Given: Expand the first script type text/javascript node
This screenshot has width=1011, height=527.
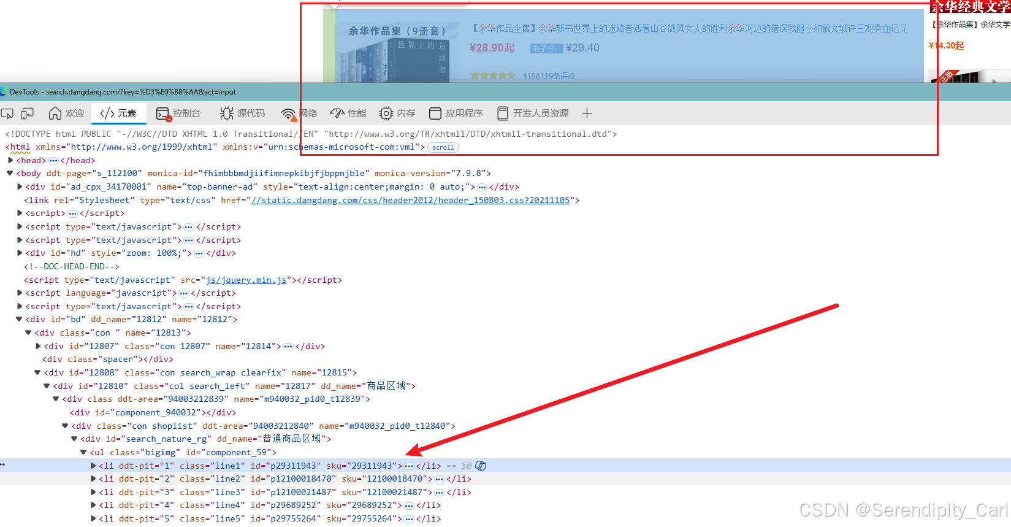Looking at the screenshot, I should pyautogui.click(x=20, y=226).
